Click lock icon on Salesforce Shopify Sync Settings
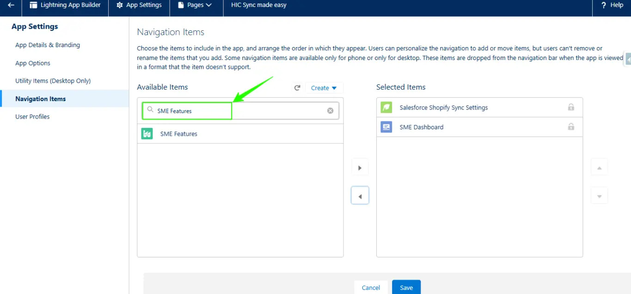Image resolution: width=631 pixels, height=294 pixels. (571, 107)
